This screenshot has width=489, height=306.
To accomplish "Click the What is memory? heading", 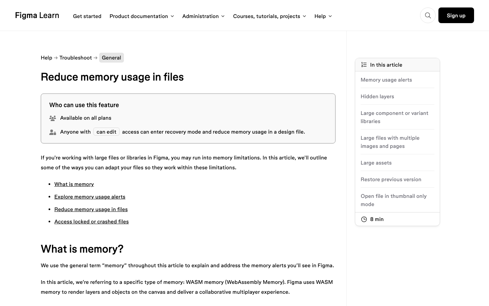I will tap(82, 249).
